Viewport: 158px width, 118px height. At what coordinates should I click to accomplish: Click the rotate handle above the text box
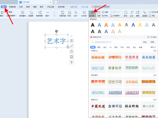(56, 31)
